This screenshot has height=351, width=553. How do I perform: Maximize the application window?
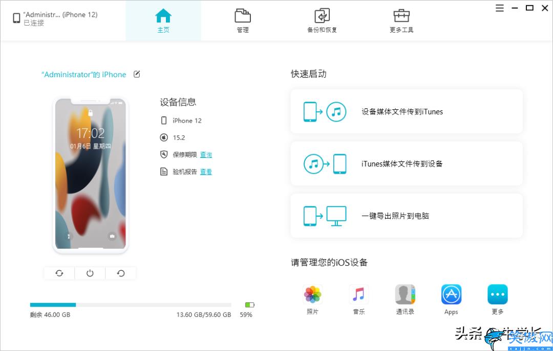click(x=529, y=8)
